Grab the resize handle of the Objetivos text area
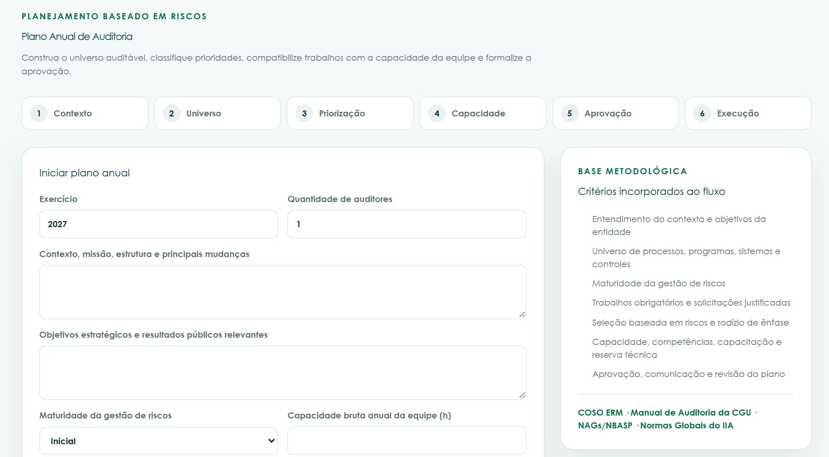The image size is (829, 457). click(522, 395)
